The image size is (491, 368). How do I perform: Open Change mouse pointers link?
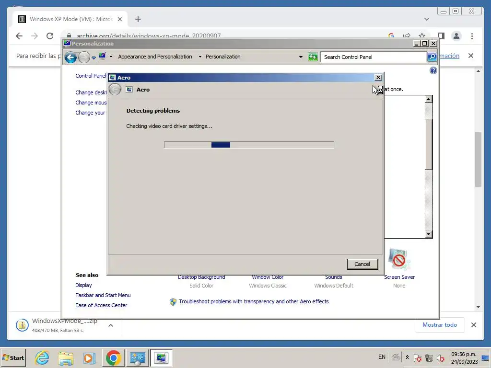pos(91,103)
